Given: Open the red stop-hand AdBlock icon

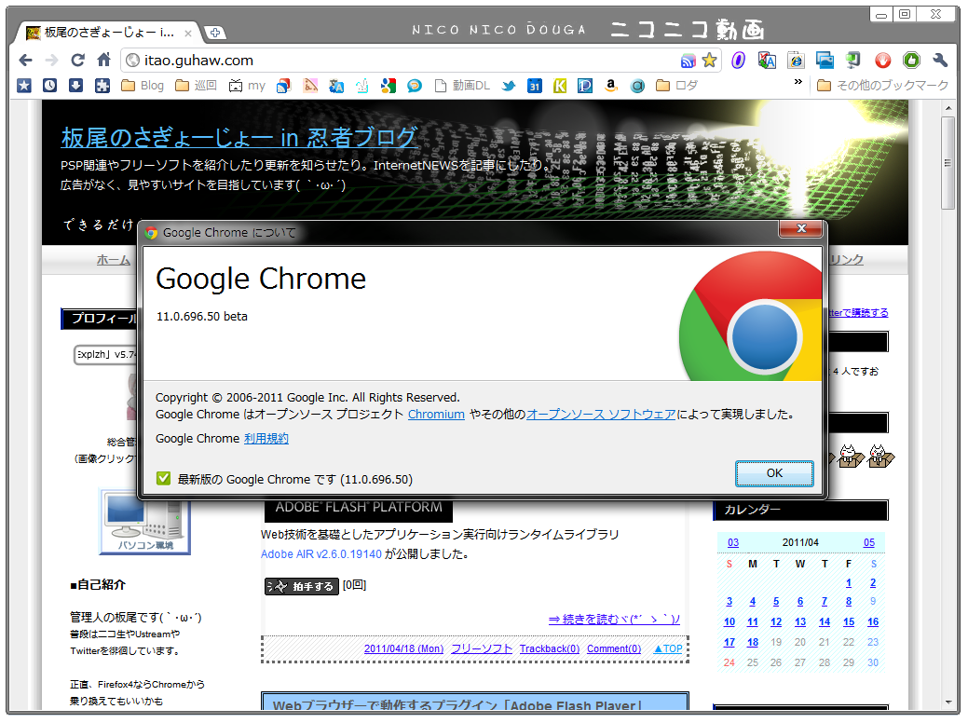Looking at the screenshot, I should 883,60.
